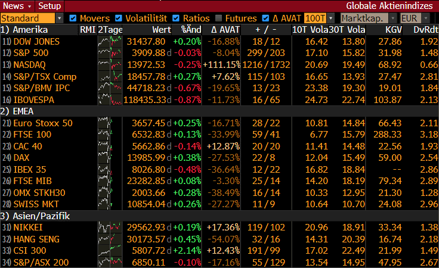Viewport: 439px width, 268px height.
Task: Click the 2Tage column header
Action: pyautogui.click(x=110, y=30)
